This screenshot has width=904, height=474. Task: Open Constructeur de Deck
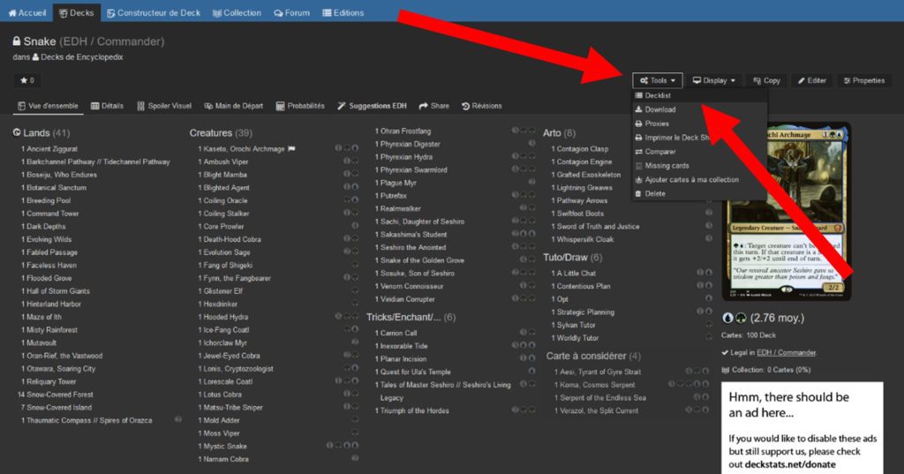tap(154, 12)
